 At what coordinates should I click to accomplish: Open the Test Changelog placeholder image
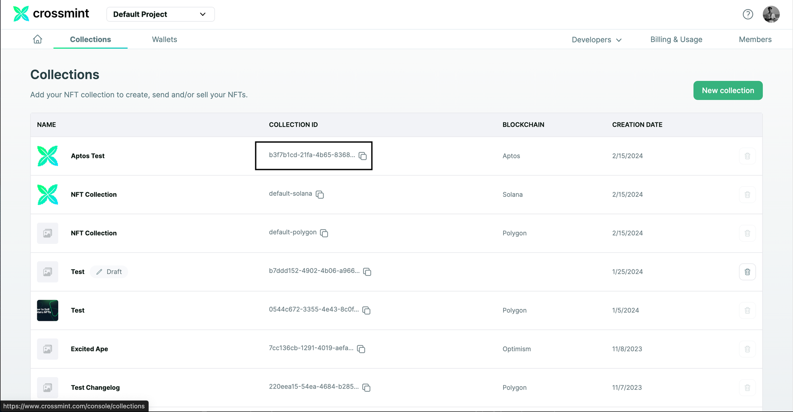pyautogui.click(x=48, y=387)
